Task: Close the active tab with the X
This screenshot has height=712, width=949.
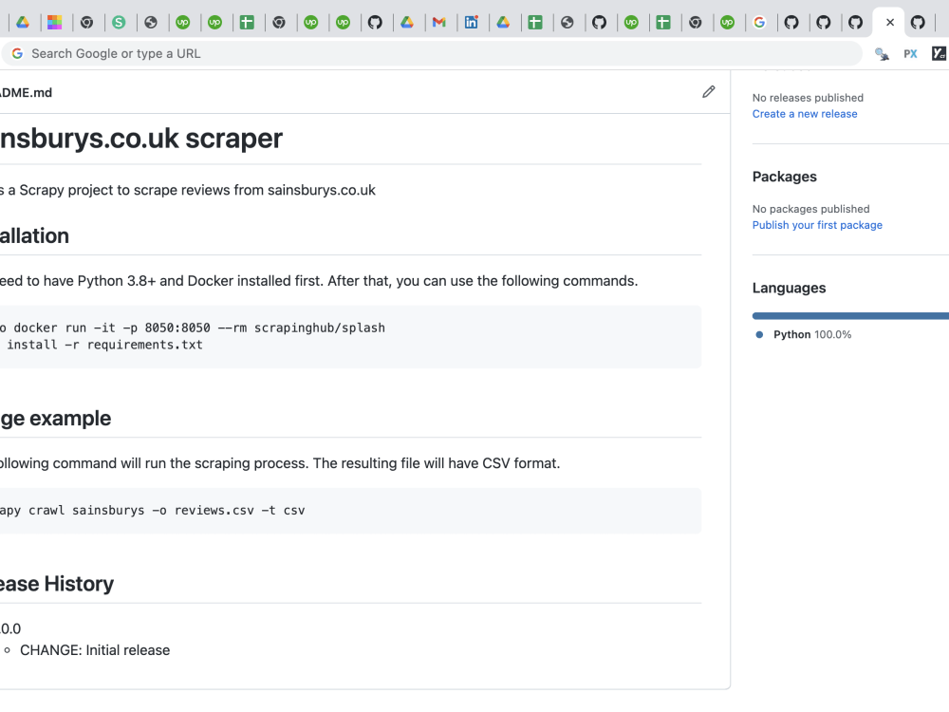Action: coord(890,23)
